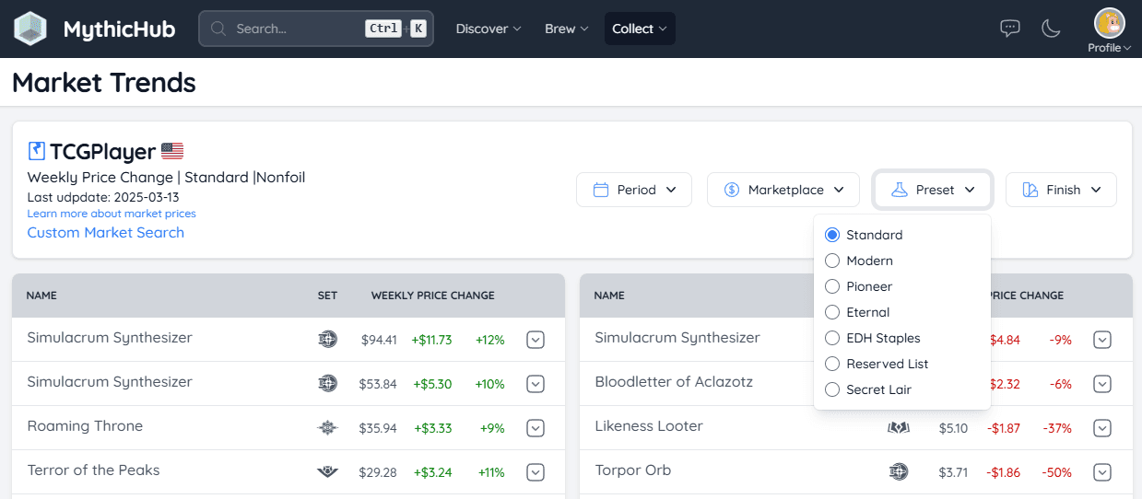Open Learn more about market prices link

(112, 214)
